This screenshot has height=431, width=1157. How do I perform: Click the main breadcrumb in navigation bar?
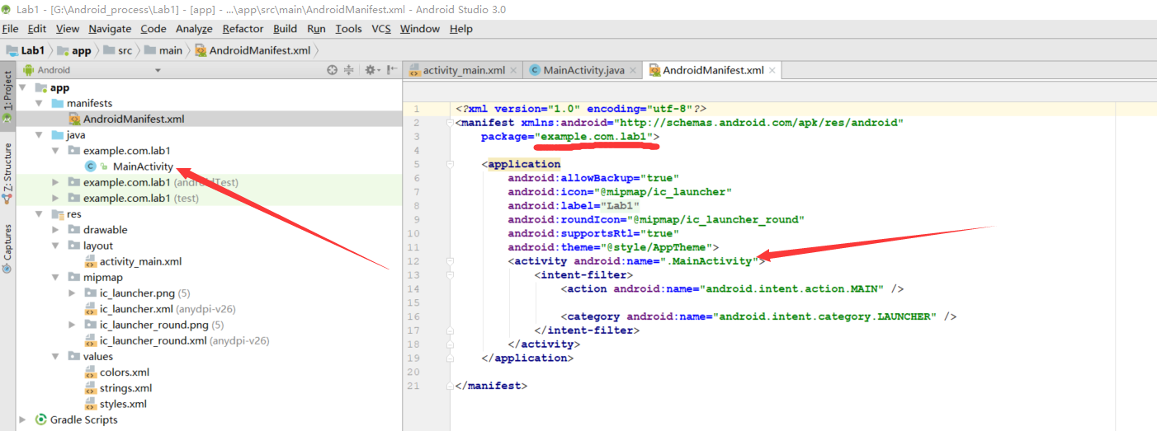(x=163, y=50)
